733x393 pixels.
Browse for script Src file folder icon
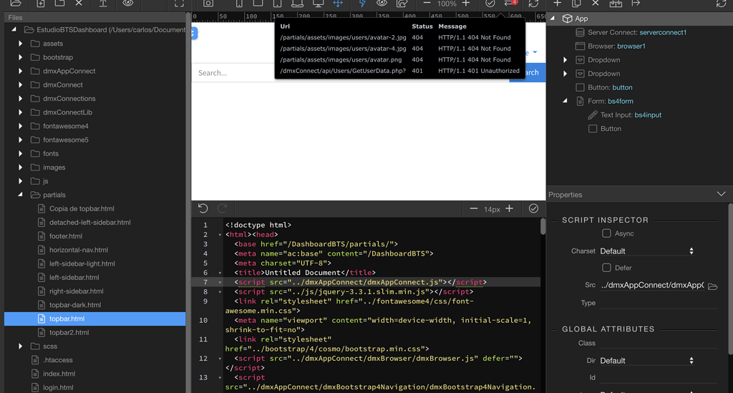click(x=713, y=286)
